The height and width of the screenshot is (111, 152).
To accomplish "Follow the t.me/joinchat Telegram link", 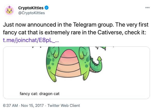I will point(31,40).
